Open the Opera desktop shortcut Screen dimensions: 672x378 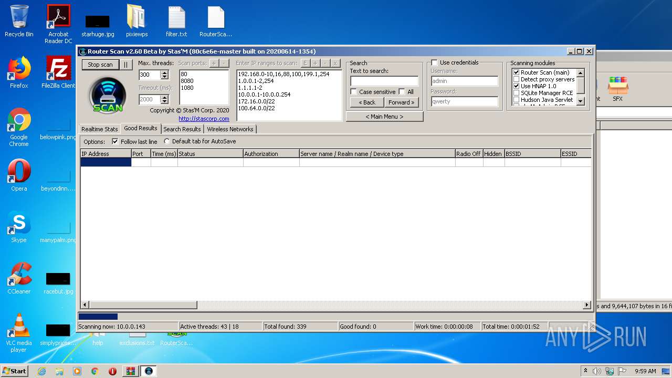(19, 175)
